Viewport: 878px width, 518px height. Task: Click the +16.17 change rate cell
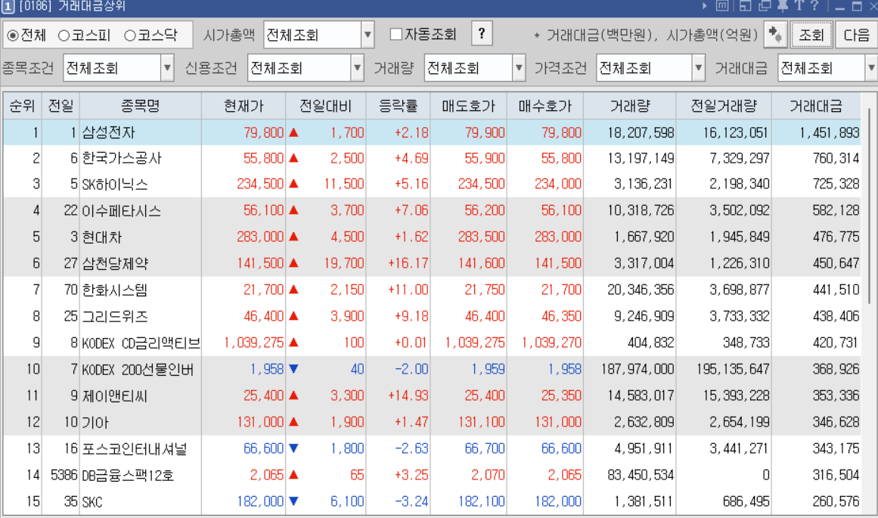[x=408, y=263]
